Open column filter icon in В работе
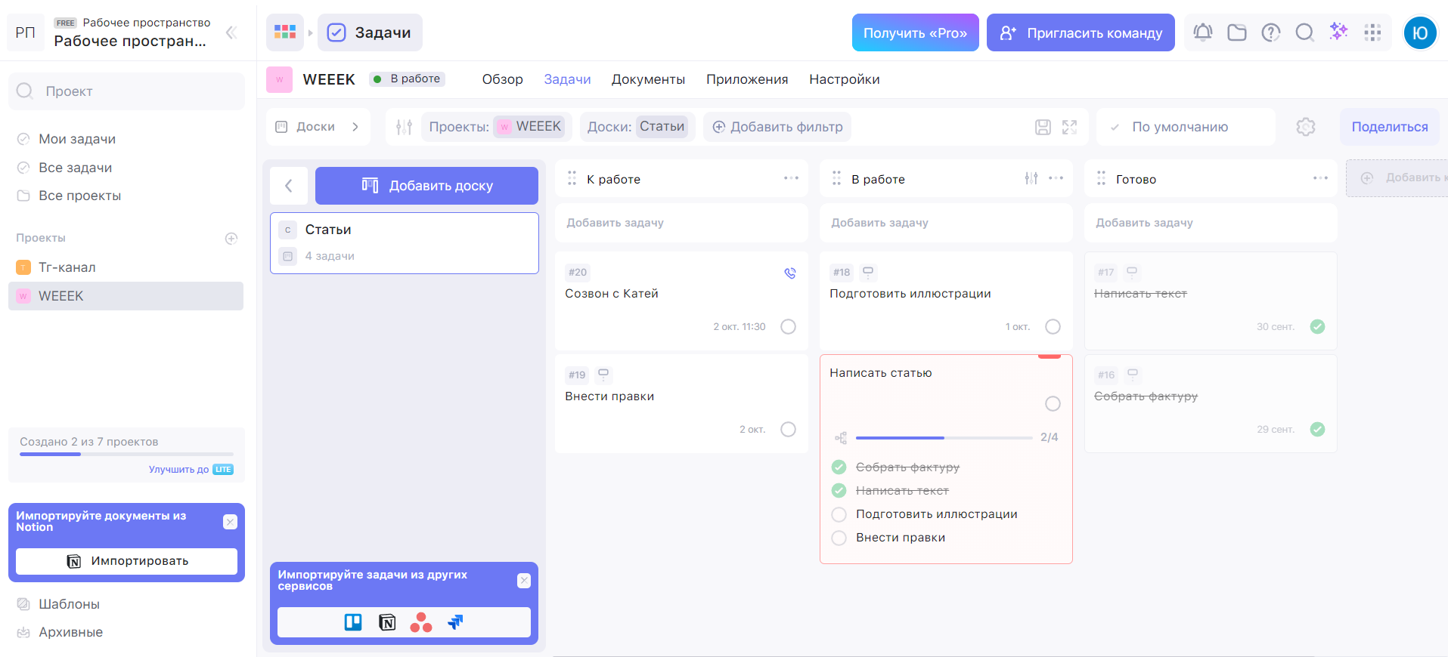Viewport: 1448px width, 657px height. coord(1031,178)
